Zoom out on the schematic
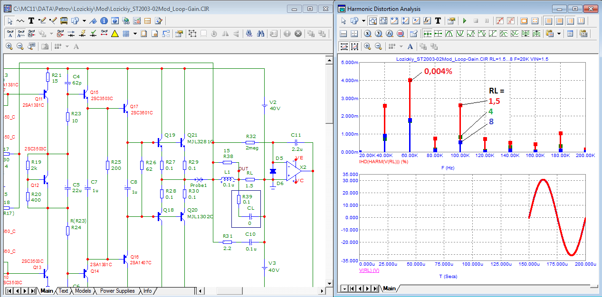 [x=20, y=46]
